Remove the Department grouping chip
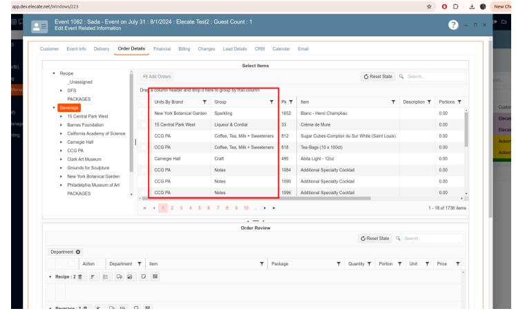516x320 pixels. [78, 252]
